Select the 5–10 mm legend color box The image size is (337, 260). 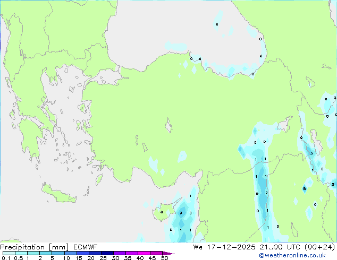click(58, 253)
